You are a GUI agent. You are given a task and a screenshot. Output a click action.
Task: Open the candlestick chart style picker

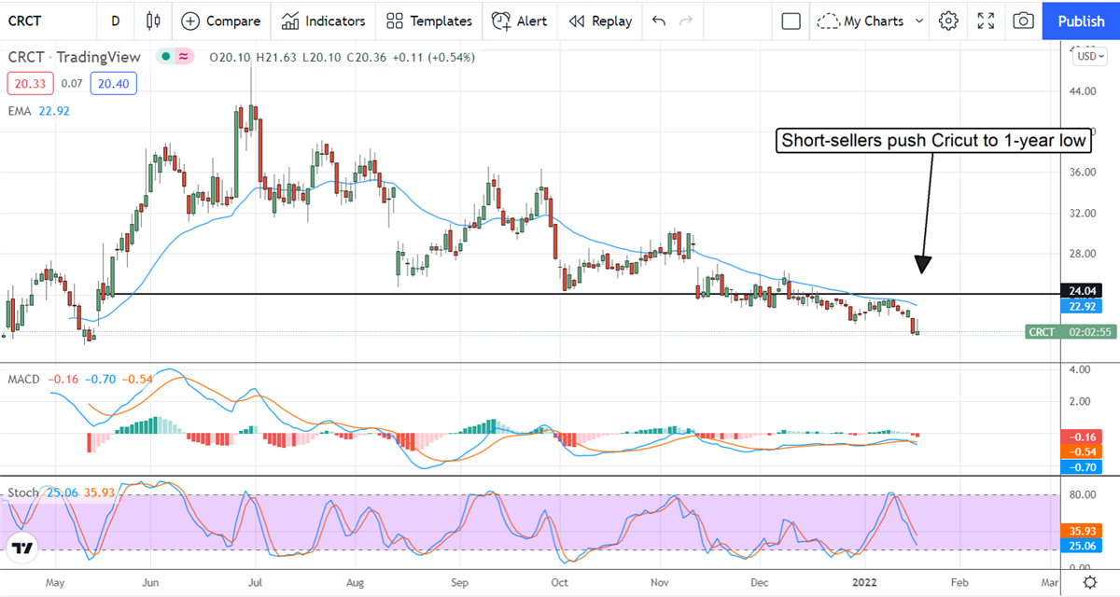tap(154, 21)
